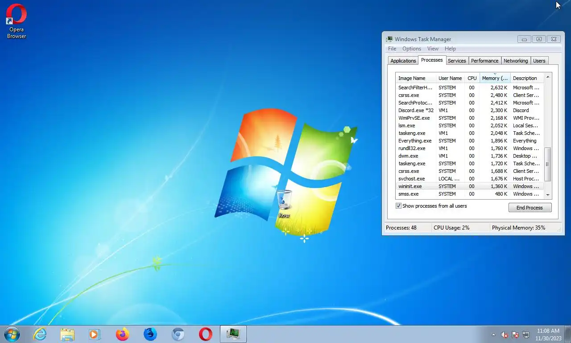Screen dimensions: 571x343
Task: Select taskeng.exe using 1,720 K memory
Action: coord(470,163)
